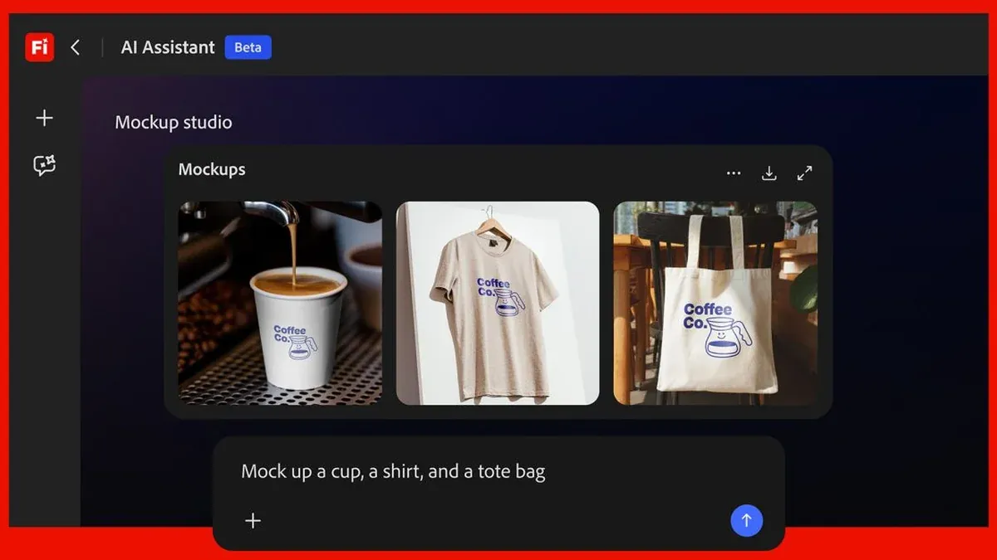Open the AI chat sparkle icon in sidebar
Viewport: 997px width, 560px height.
[45, 165]
